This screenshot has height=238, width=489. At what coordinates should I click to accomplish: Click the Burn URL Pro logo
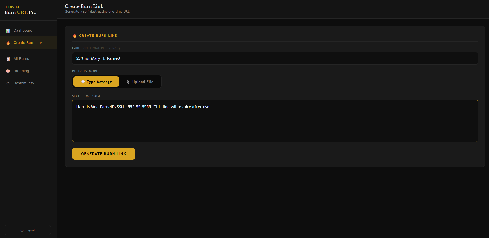(x=20, y=12)
